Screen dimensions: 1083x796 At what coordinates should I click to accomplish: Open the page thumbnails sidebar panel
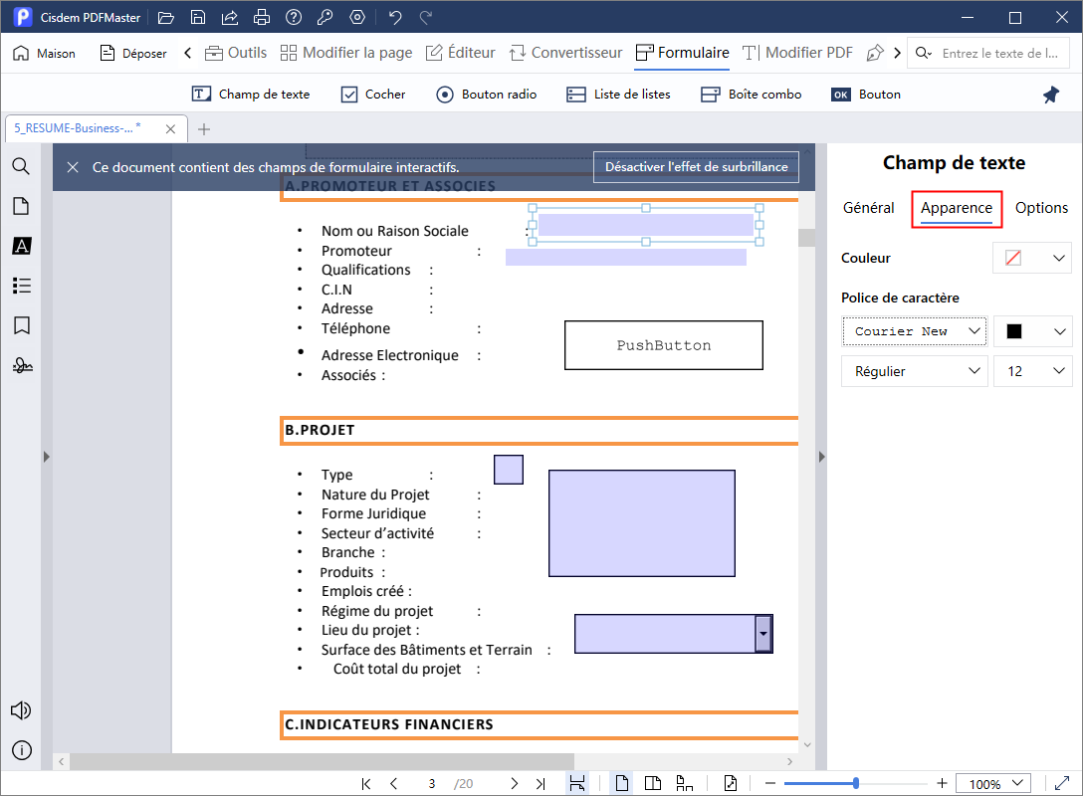tap(22, 206)
